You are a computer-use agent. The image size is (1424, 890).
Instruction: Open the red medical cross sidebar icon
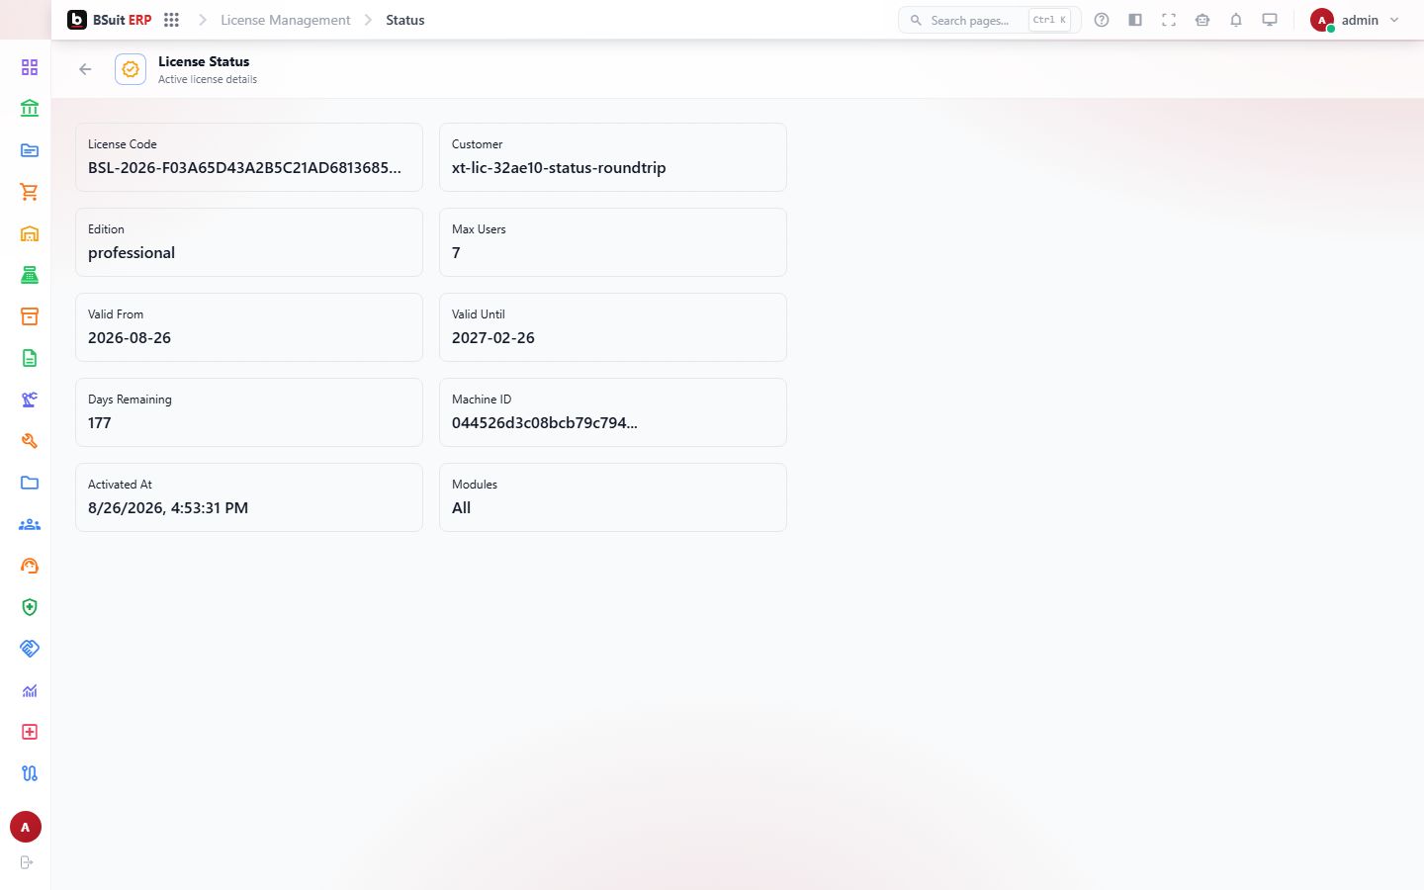tap(30, 732)
